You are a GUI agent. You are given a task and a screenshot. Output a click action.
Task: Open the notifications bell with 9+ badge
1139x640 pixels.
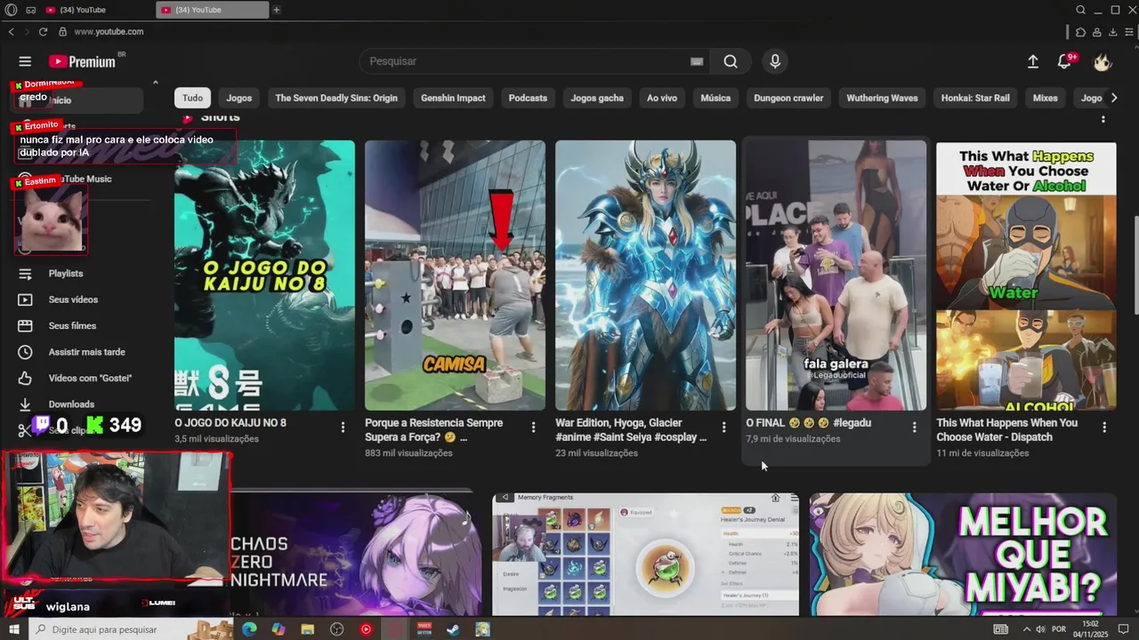[x=1065, y=61]
